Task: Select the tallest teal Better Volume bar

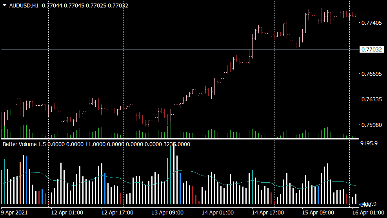Action: coord(171,173)
